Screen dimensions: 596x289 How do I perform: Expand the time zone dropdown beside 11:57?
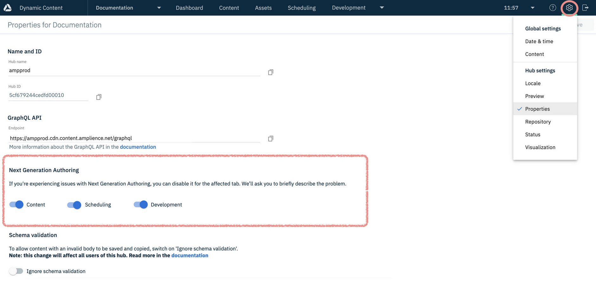(x=533, y=8)
